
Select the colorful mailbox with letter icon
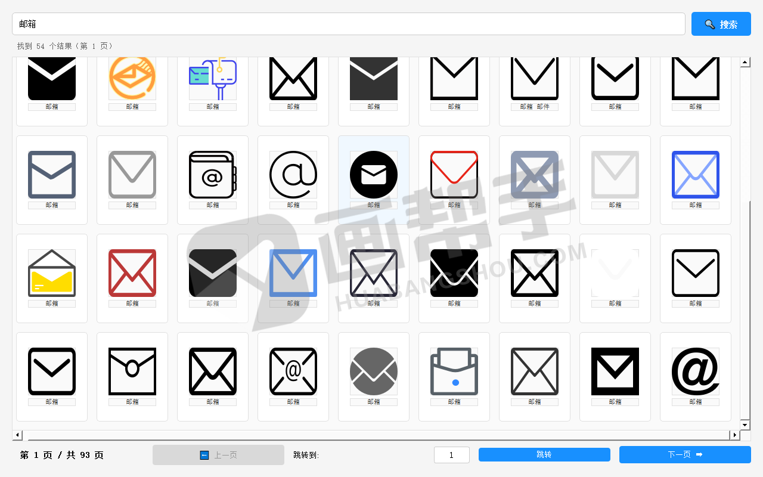pos(213,78)
